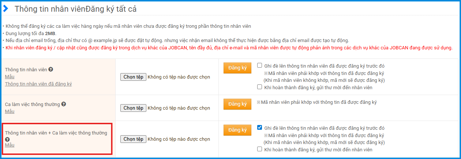461x159 pixels.
Task: Check 'gửi thư mời đến nhân viên' in the combined row
Action: (x=260, y=149)
